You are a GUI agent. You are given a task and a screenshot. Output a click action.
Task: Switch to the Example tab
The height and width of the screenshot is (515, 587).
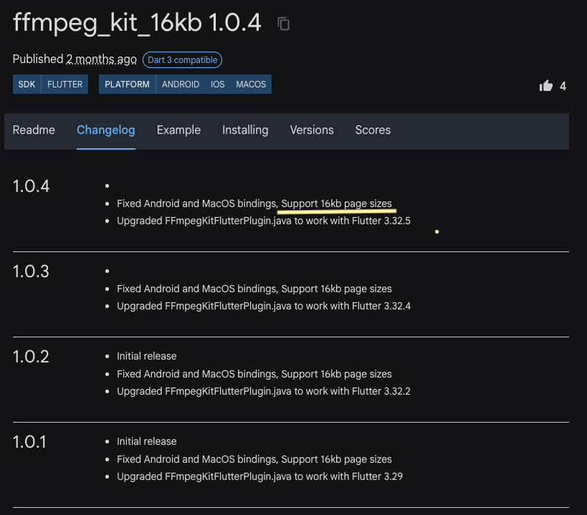(x=178, y=130)
